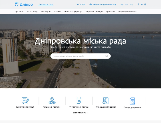
Task: Open the Facebook social icon
Action: coord(138,4)
